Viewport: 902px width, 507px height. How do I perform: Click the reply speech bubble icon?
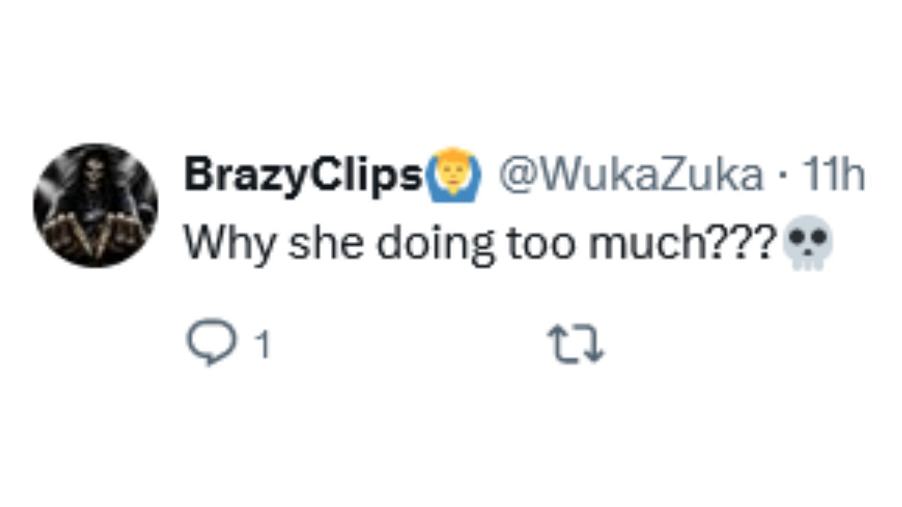[211, 342]
